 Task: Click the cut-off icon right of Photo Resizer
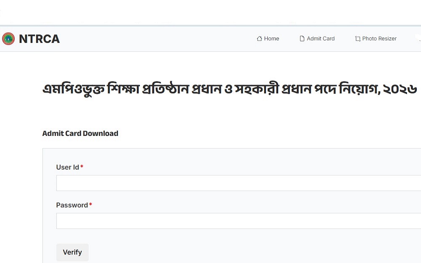418,38
